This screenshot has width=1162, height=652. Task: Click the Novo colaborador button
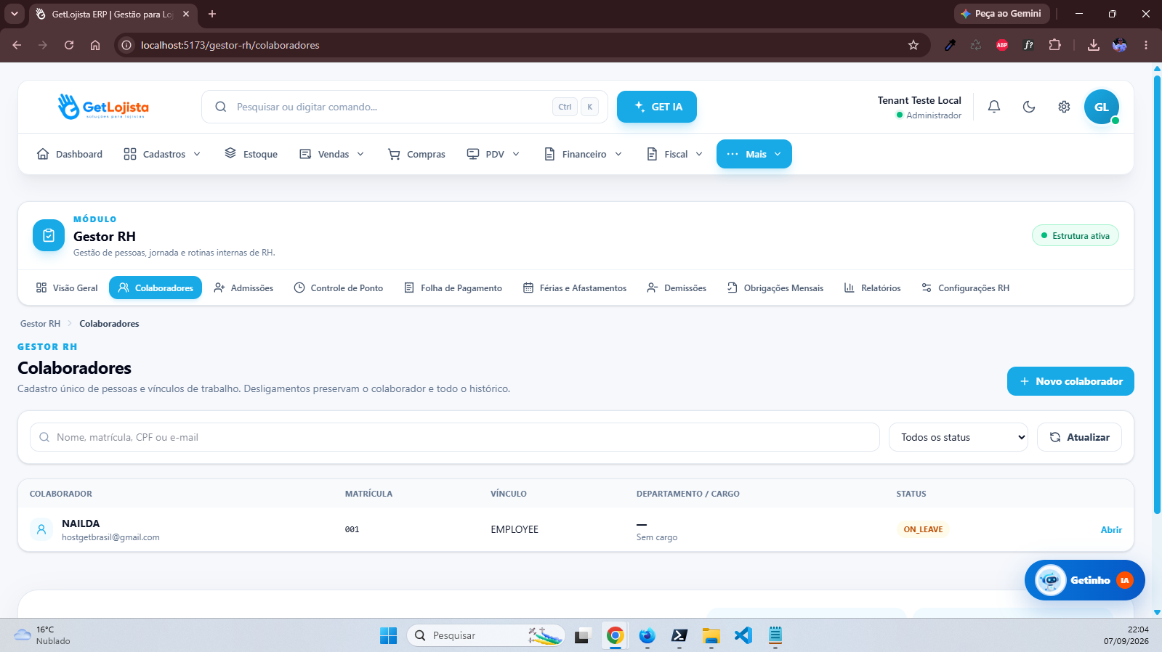1070,381
